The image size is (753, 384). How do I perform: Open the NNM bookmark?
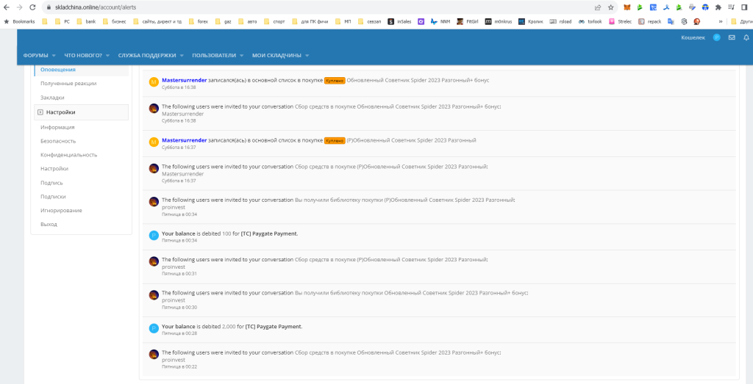click(440, 21)
